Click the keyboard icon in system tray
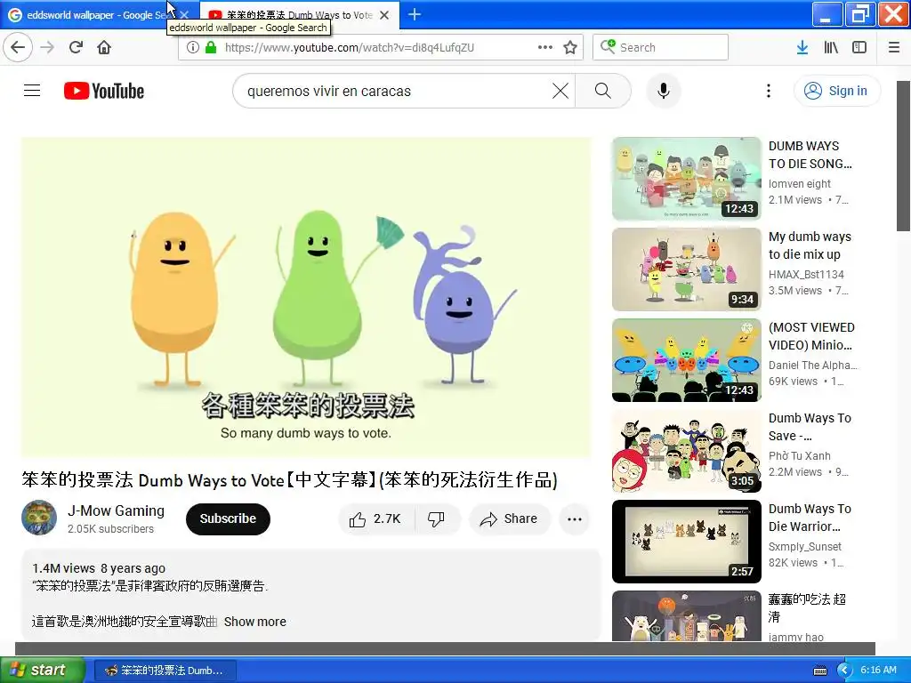The width and height of the screenshot is (911, 683). 819,671
